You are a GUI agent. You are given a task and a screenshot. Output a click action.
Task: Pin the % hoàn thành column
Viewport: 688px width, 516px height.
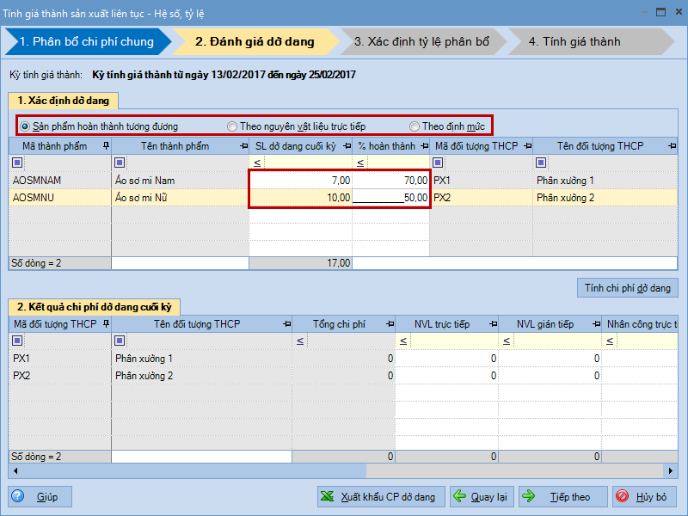pyautogui.click(x=422, y=146)
